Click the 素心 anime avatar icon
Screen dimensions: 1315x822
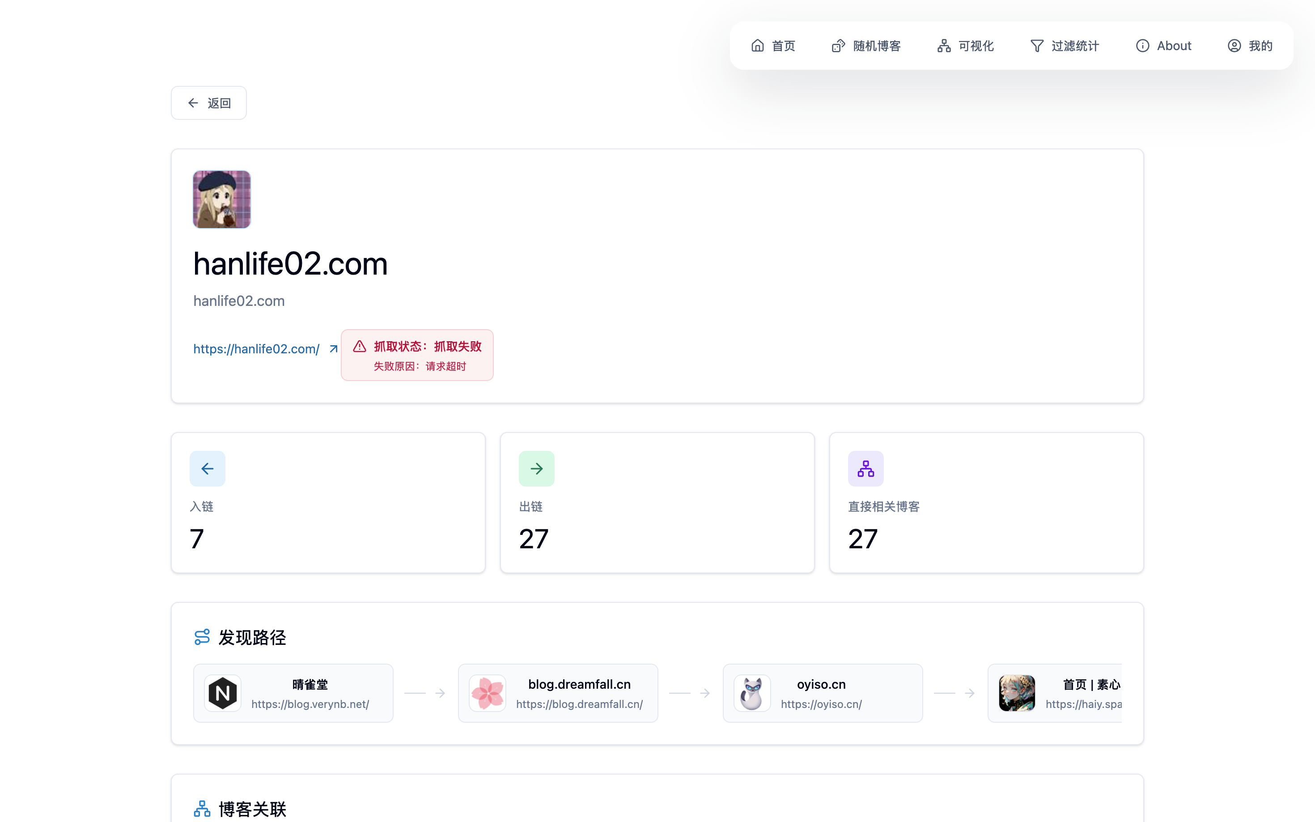pyautogui.click(x=1017, y=693)
